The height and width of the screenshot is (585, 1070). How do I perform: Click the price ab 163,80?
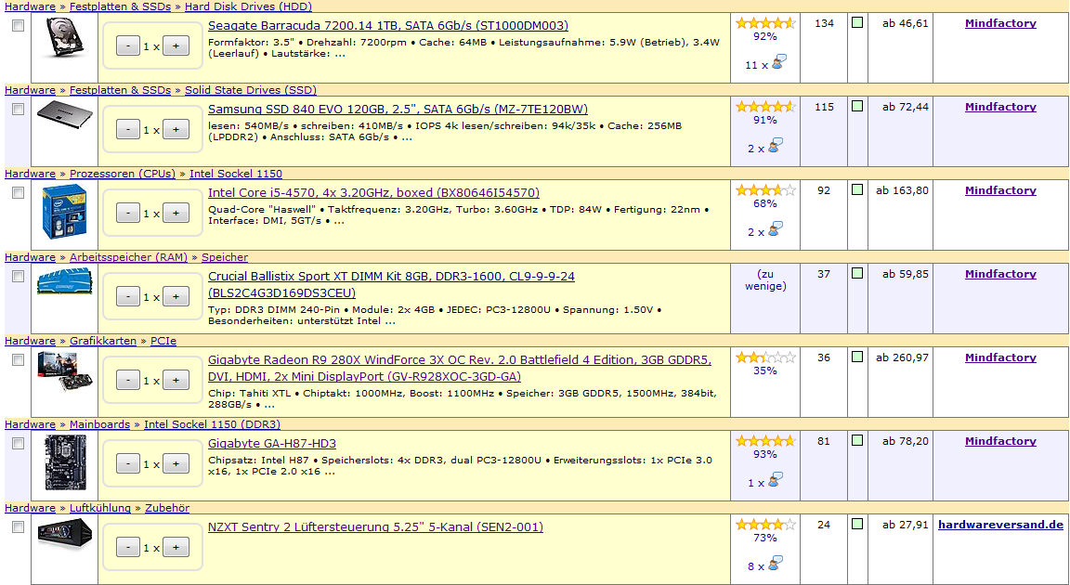[902, 190]
